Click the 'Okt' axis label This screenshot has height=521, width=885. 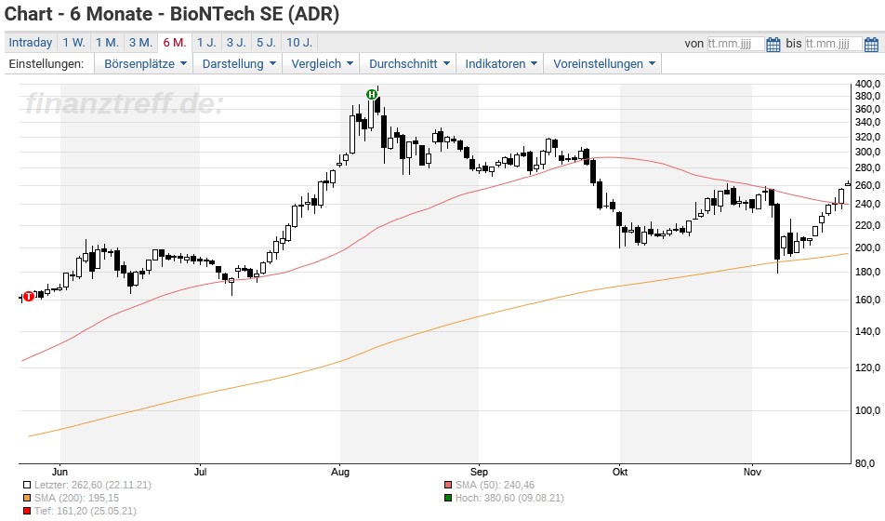click(620, 472)
